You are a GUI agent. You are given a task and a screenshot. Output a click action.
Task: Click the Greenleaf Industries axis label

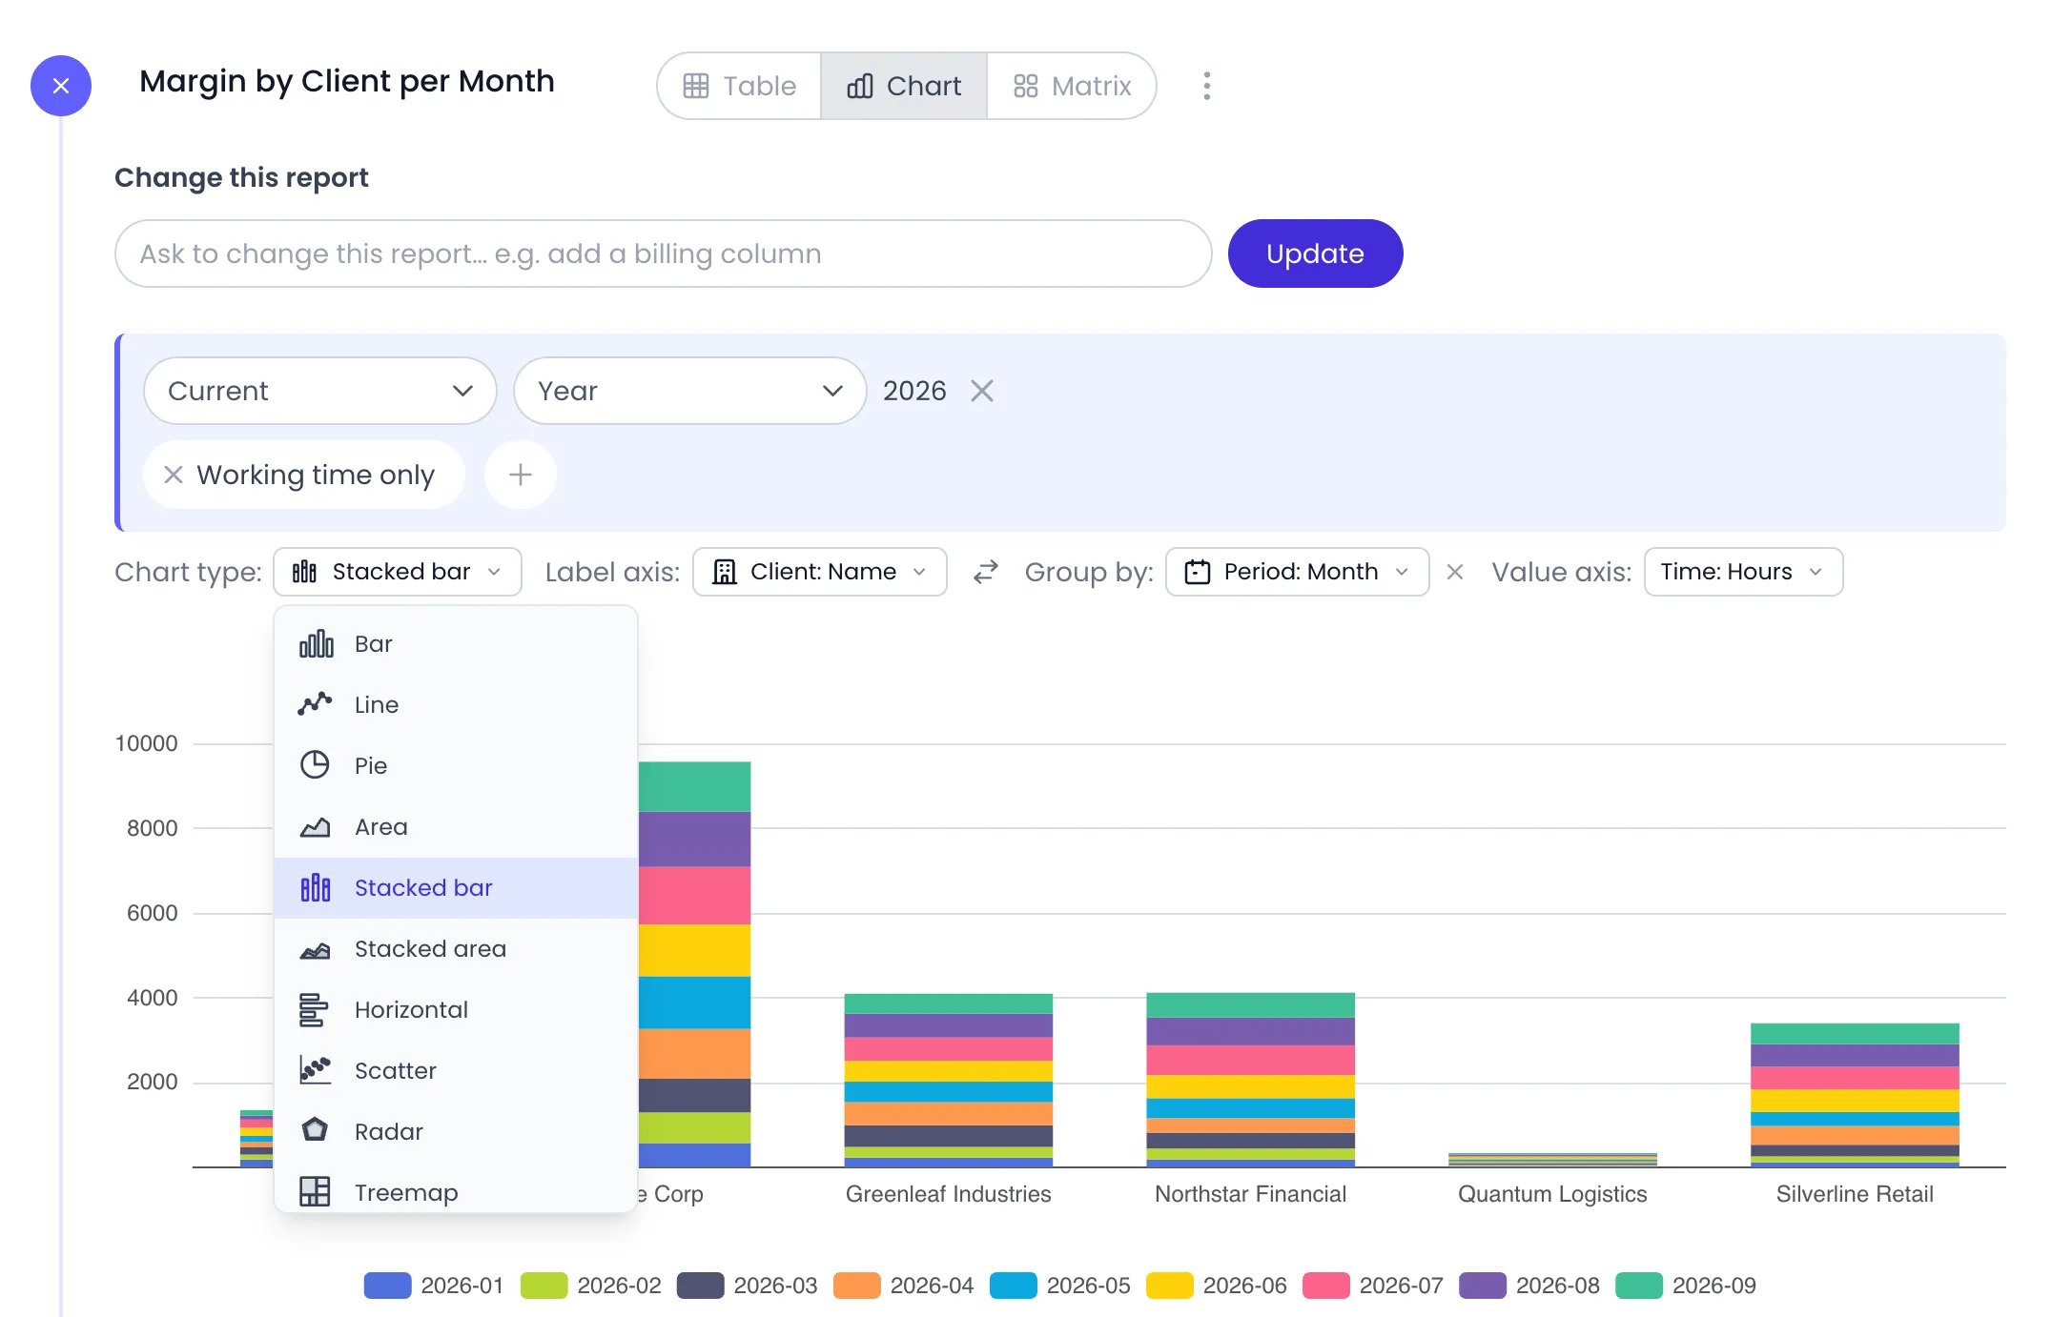(x=949, y=1194)
